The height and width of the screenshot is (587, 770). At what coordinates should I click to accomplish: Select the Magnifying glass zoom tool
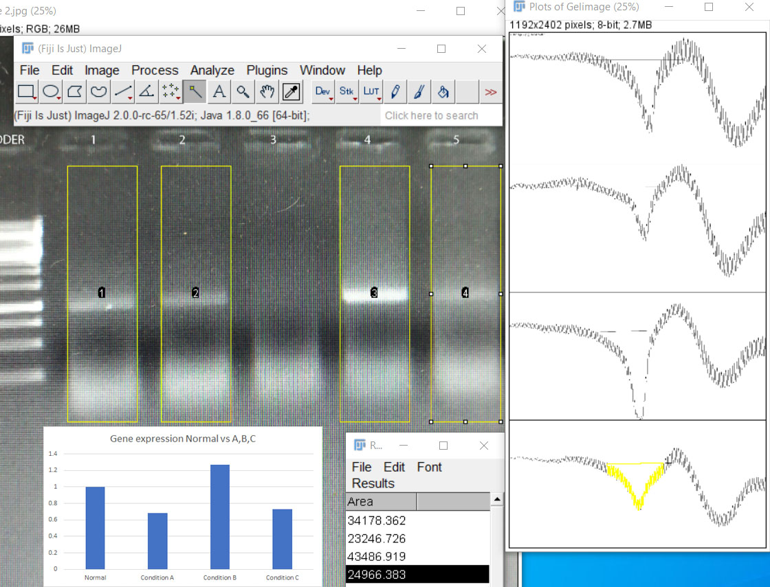[243, 92]
